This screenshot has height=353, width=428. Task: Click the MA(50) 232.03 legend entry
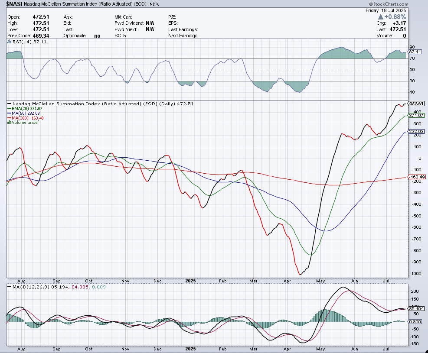tap(23, 113)
